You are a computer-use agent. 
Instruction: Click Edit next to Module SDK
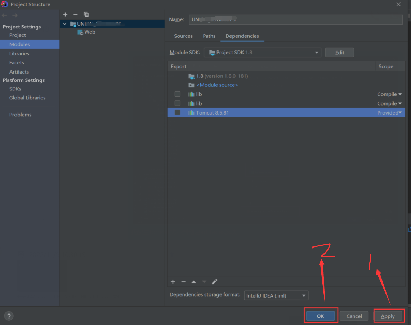340,52
